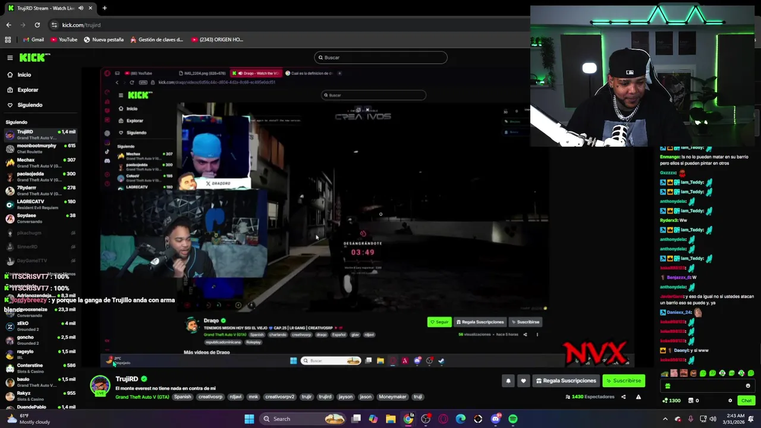
Task: Show hidden system tray icons
Action: [665, 419]
